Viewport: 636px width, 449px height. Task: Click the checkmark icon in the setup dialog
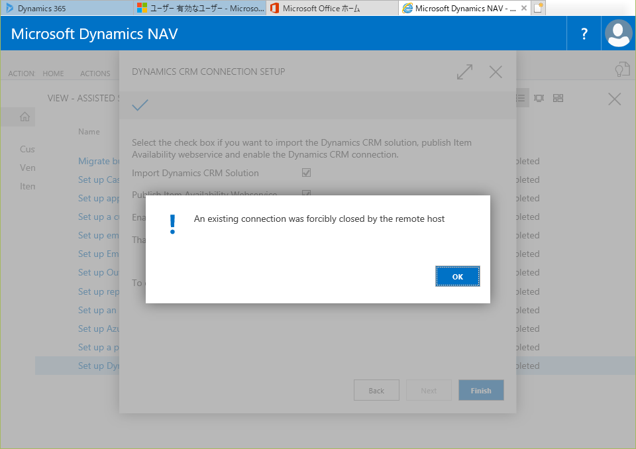(140, 105)
